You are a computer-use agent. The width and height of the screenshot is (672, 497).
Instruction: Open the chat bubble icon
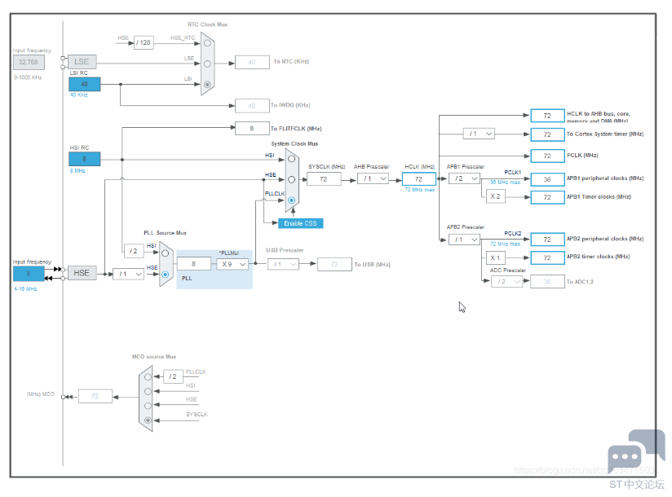point(636,452)
